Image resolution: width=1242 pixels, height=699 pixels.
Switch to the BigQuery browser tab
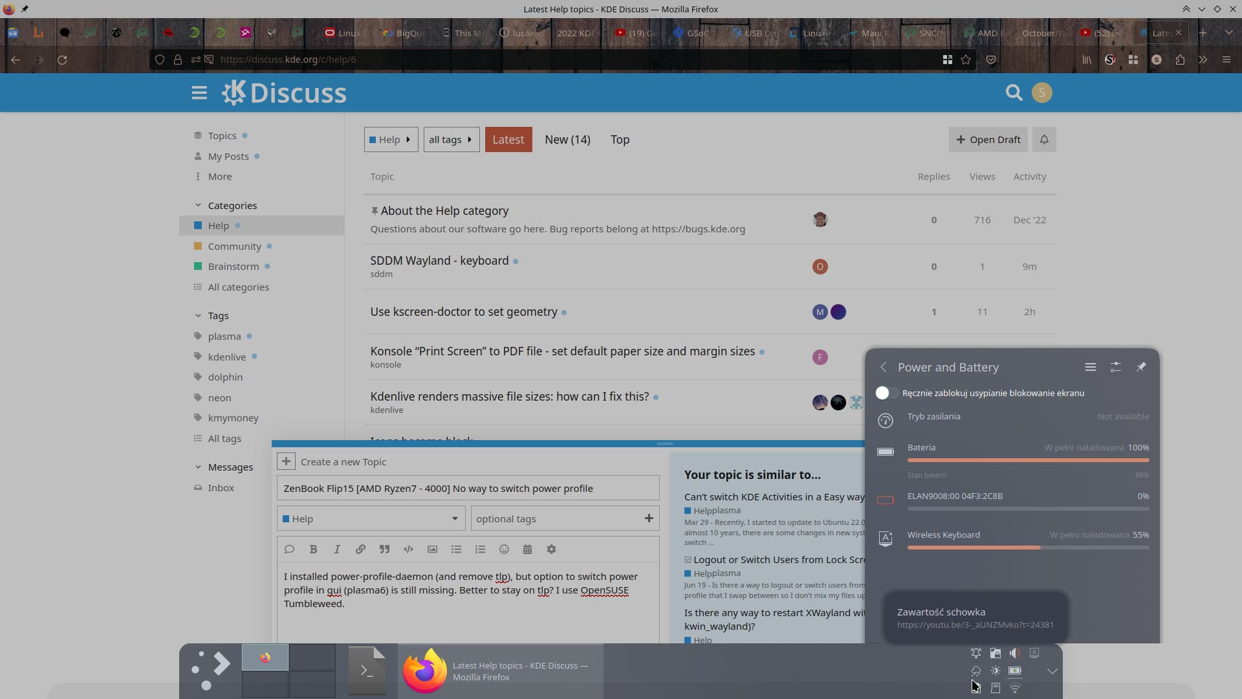pos(403,32)
